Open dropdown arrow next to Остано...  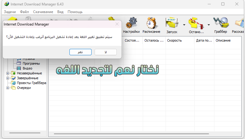(209, 25)
